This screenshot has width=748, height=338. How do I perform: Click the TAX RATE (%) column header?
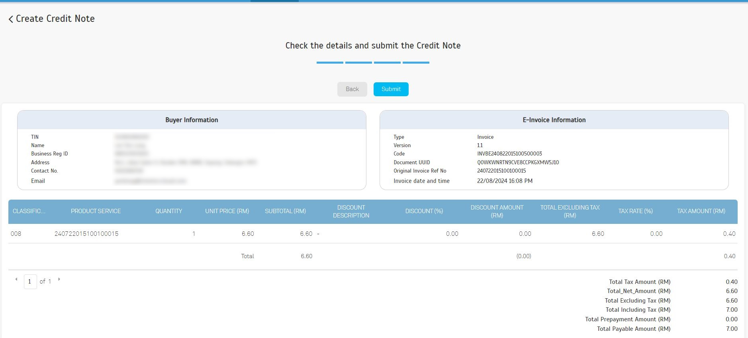(x=635, y=211)
